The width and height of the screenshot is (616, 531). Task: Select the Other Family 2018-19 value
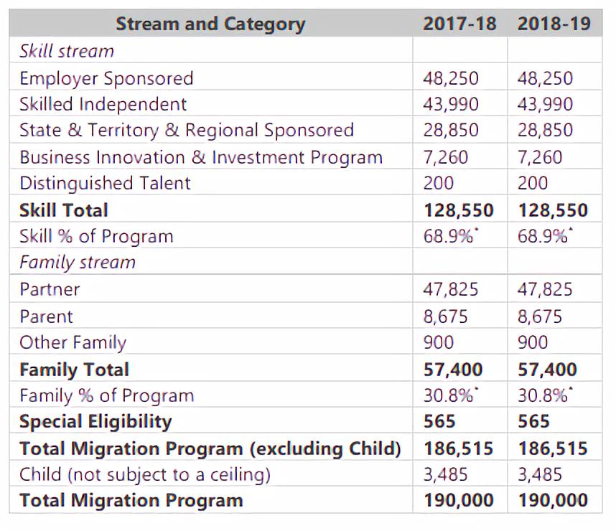[x=532, y=343]
